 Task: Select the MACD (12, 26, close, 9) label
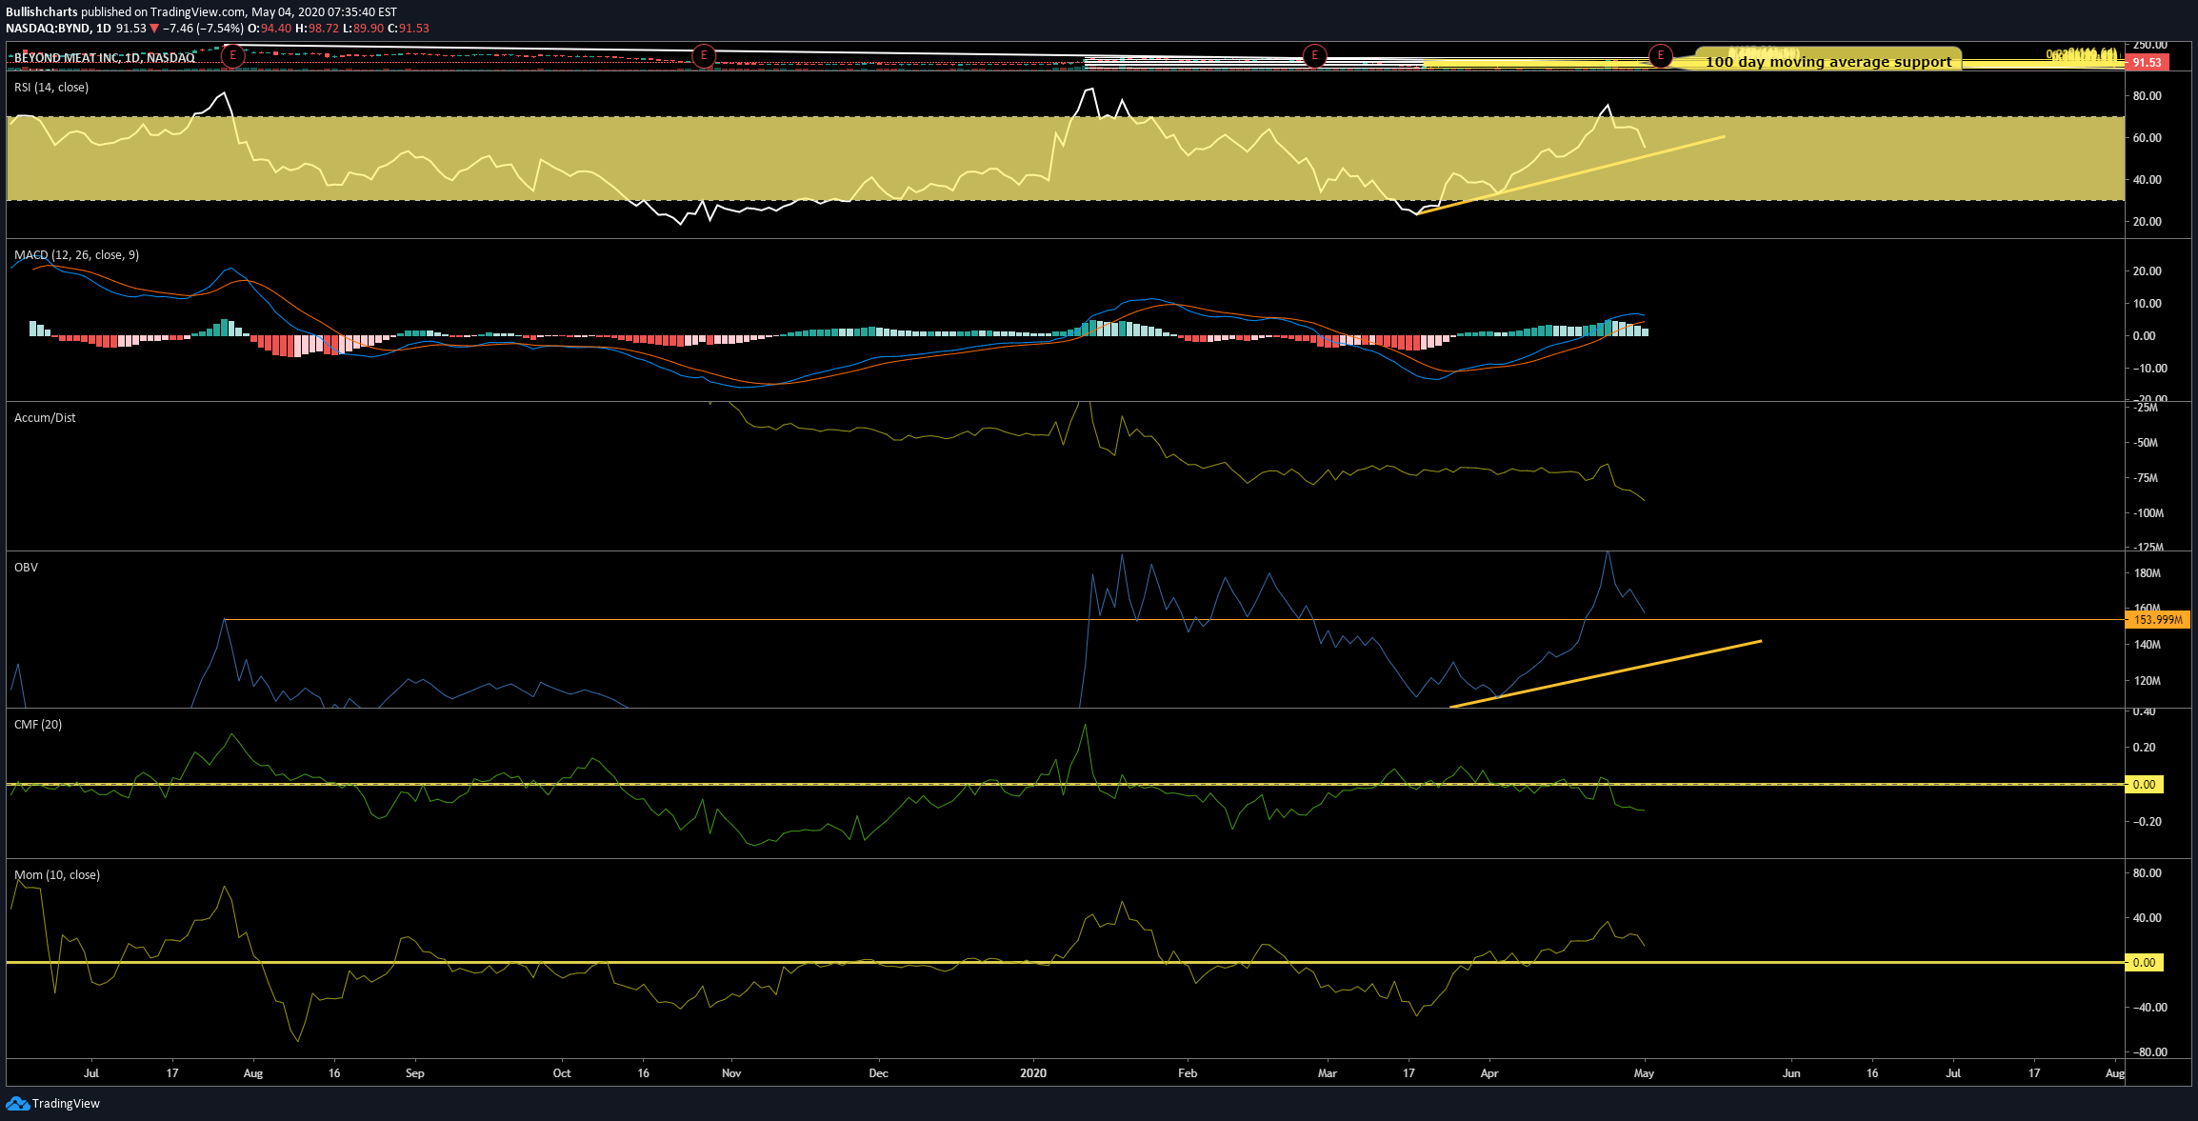(77, 255)
